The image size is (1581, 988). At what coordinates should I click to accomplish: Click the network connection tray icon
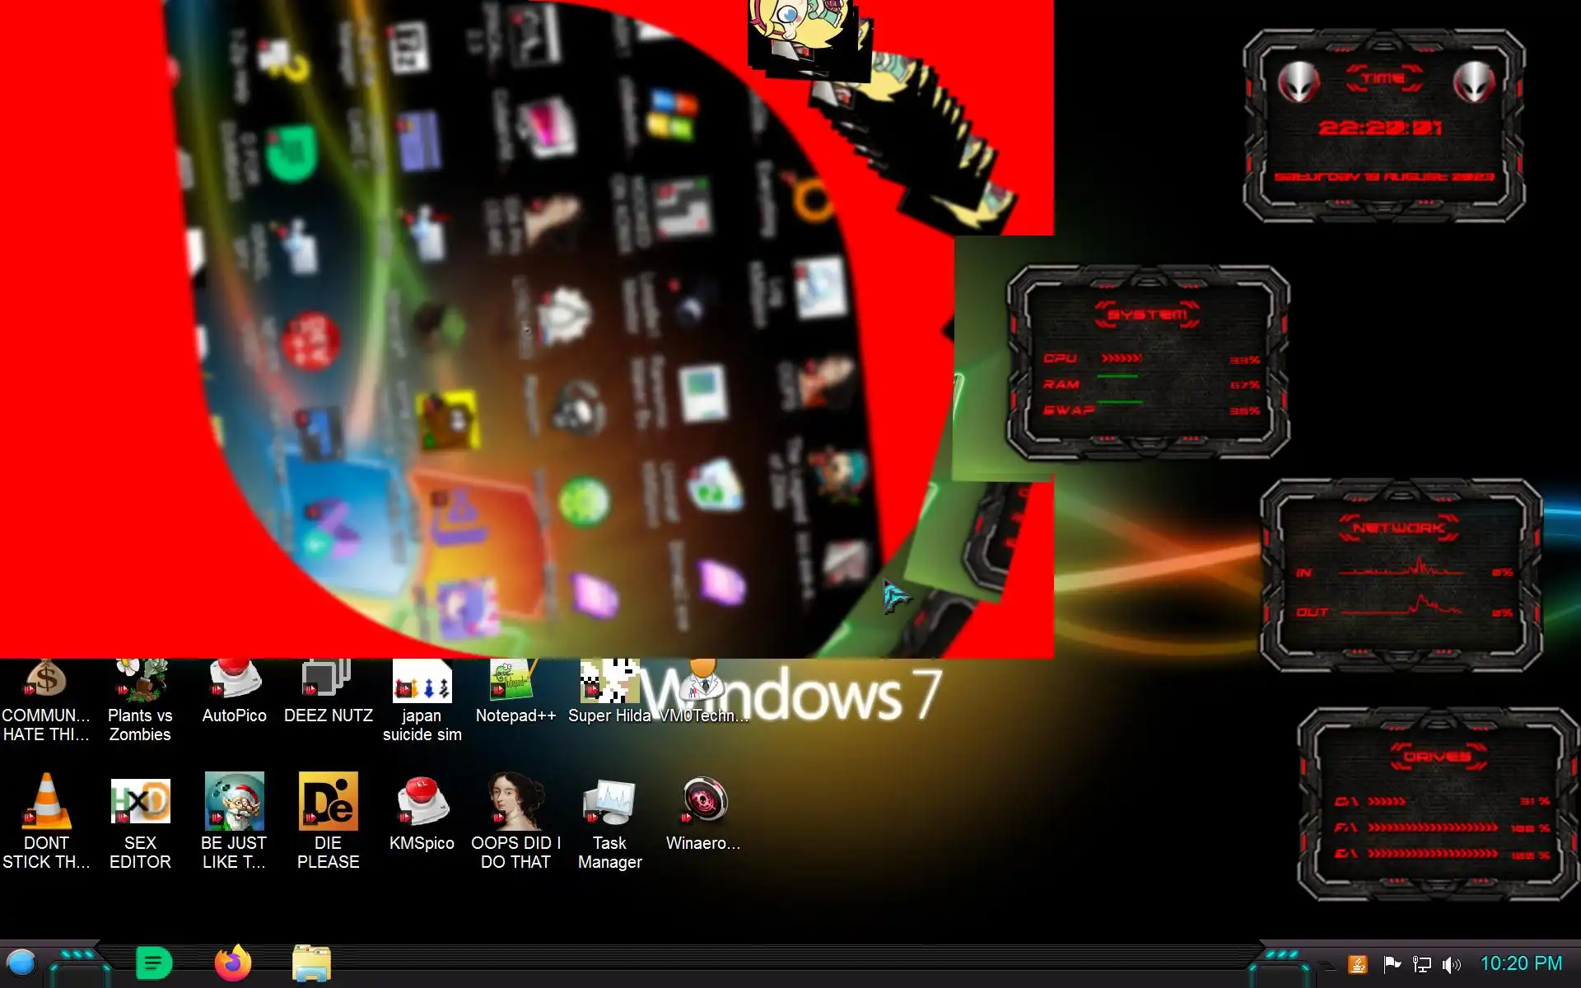click(x=1421, y=964)
